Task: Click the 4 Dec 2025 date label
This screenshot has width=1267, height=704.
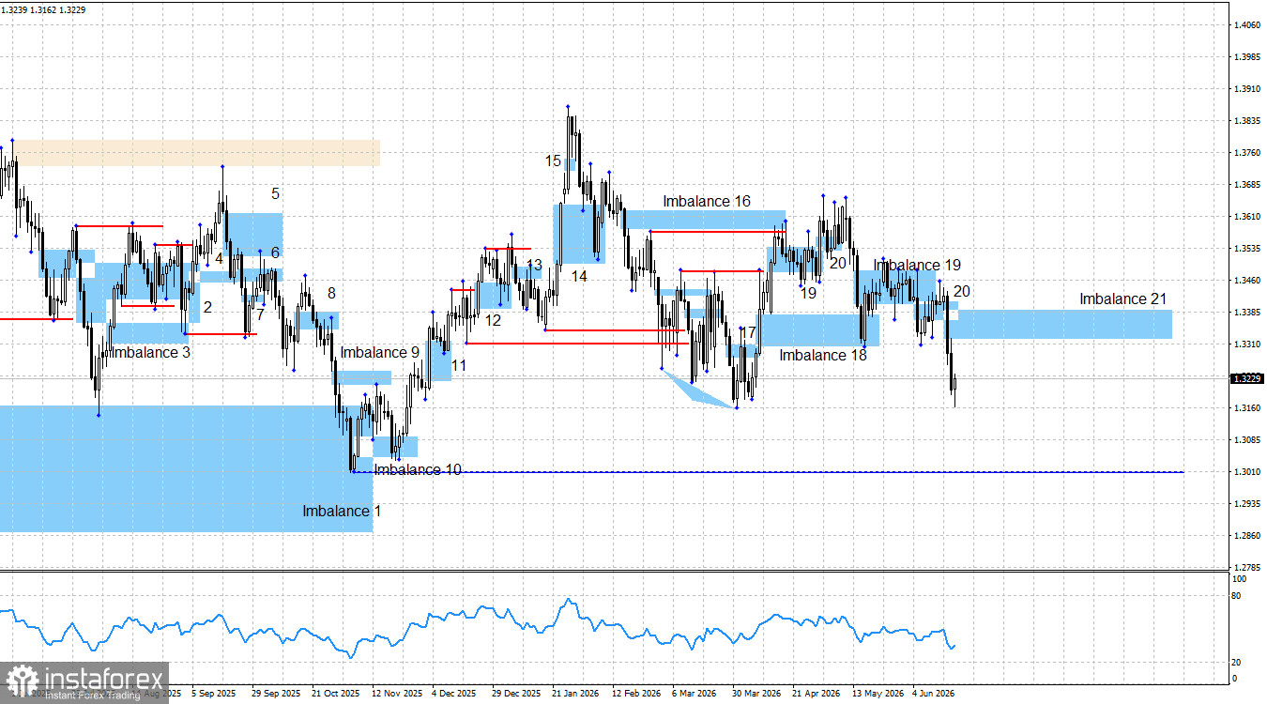Action: [454, 694]
